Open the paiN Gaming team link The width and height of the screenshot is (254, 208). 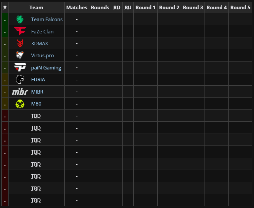coord(46,68)
